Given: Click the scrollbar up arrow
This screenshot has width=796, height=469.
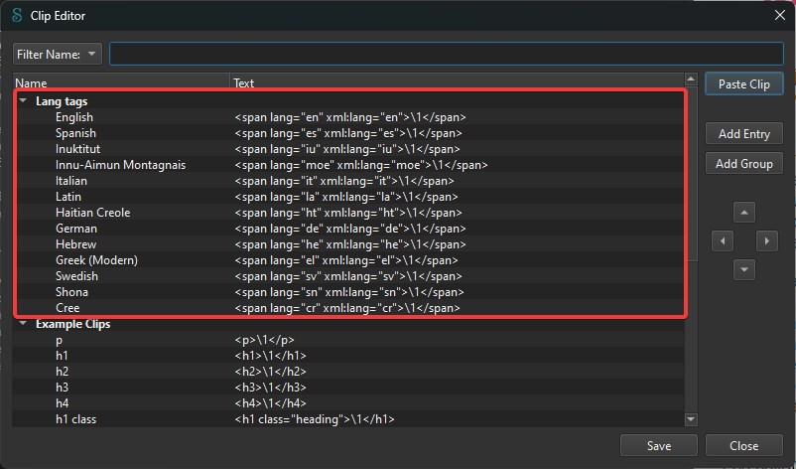Looking at the screenshot, I should (691, 78).
